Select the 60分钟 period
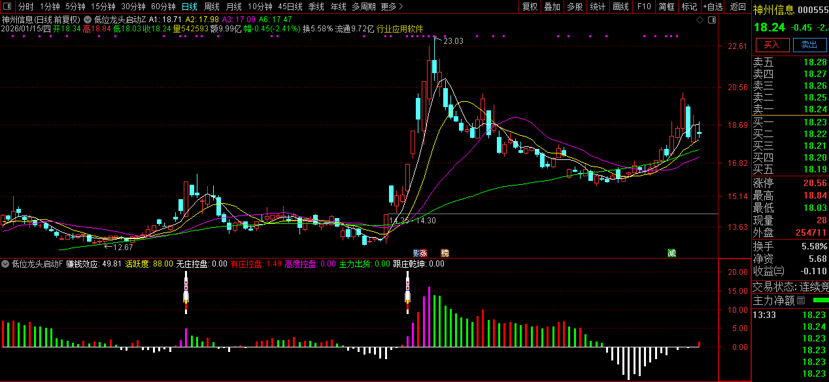 [x=163, y=7]
